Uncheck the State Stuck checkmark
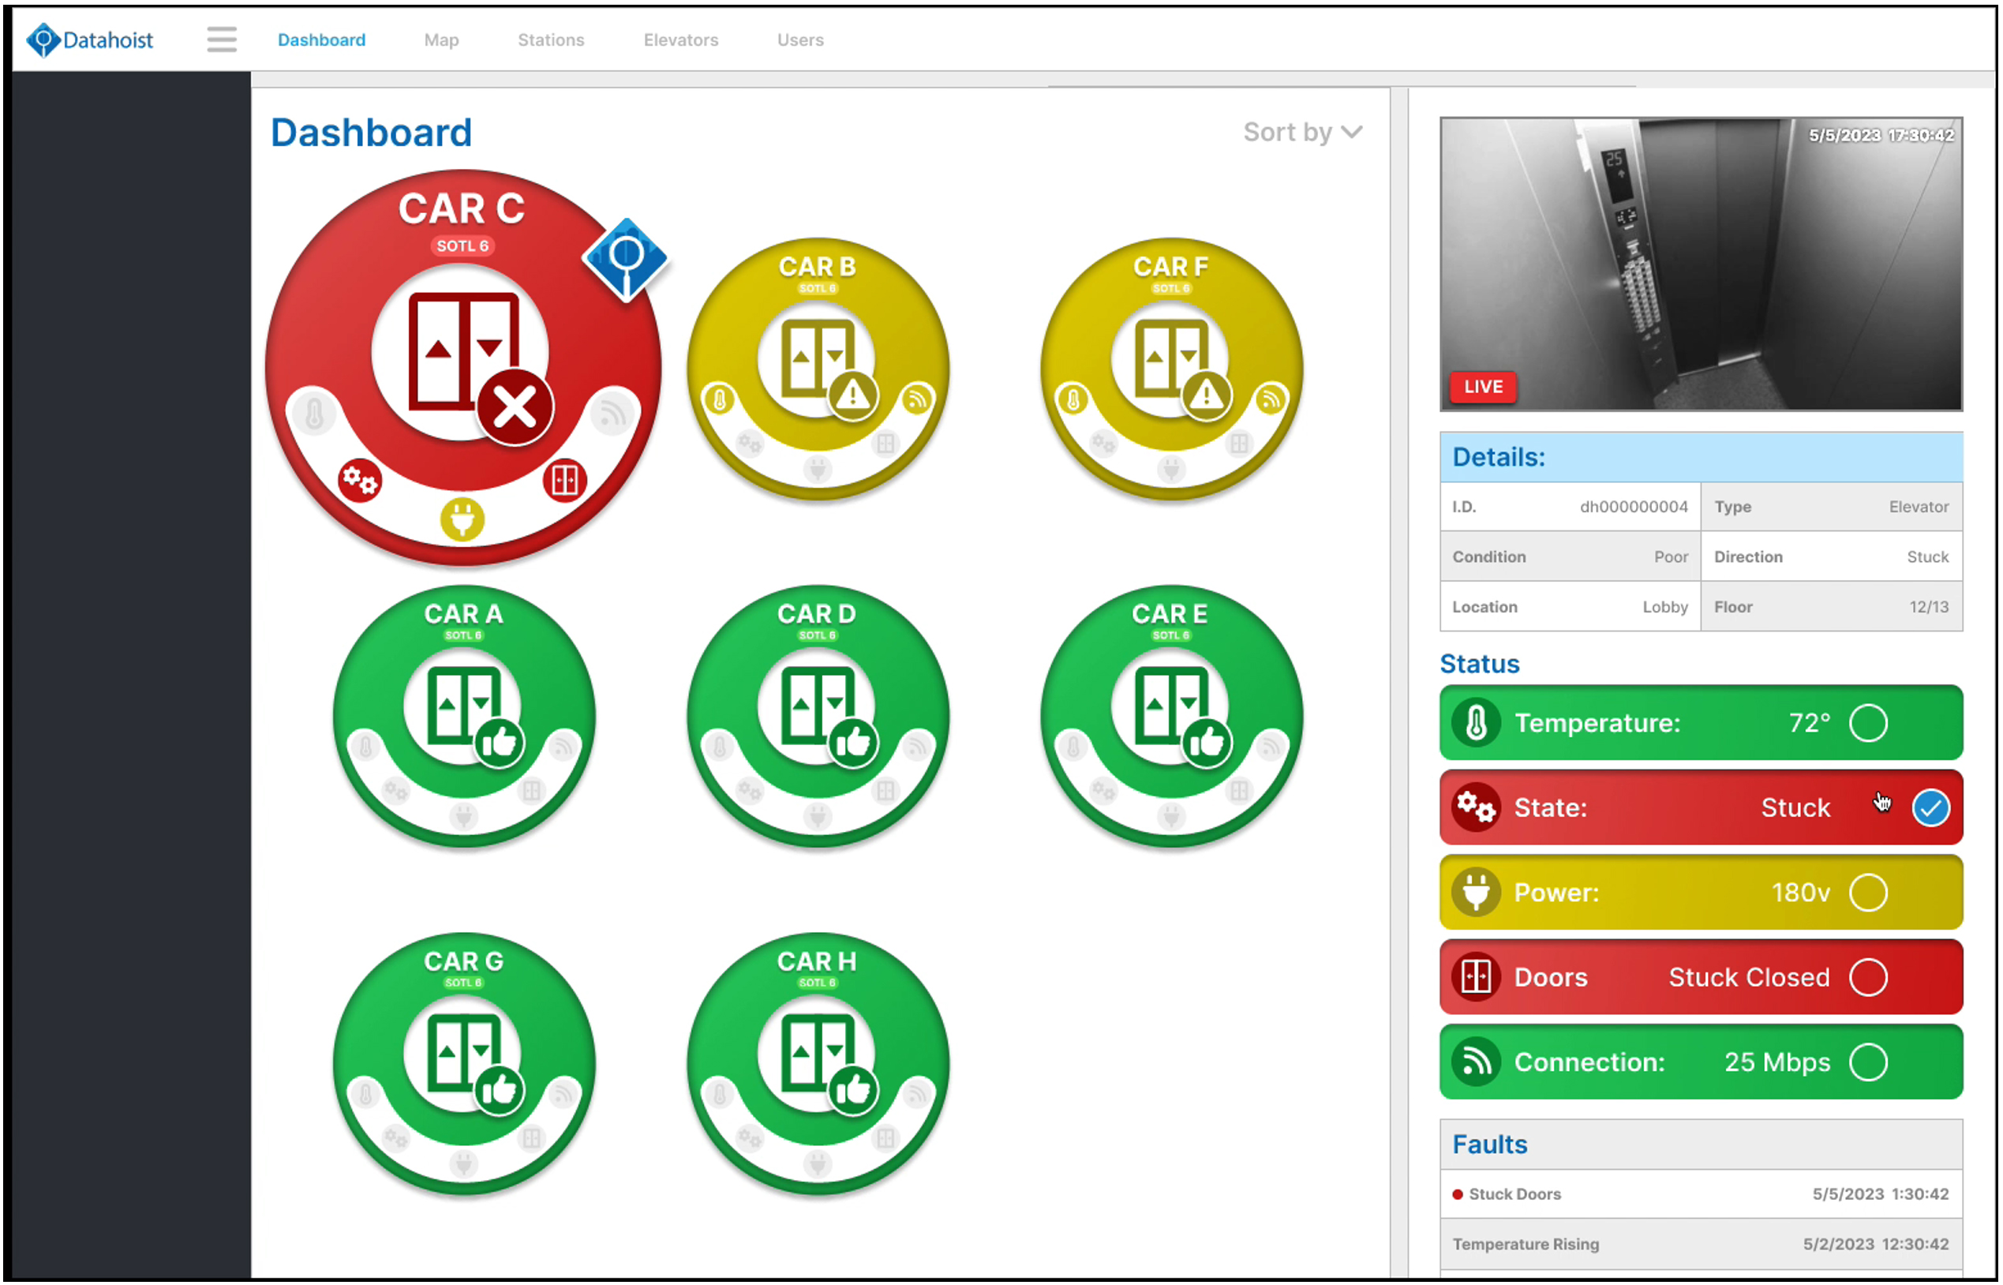 click(x=1930, y=807)
